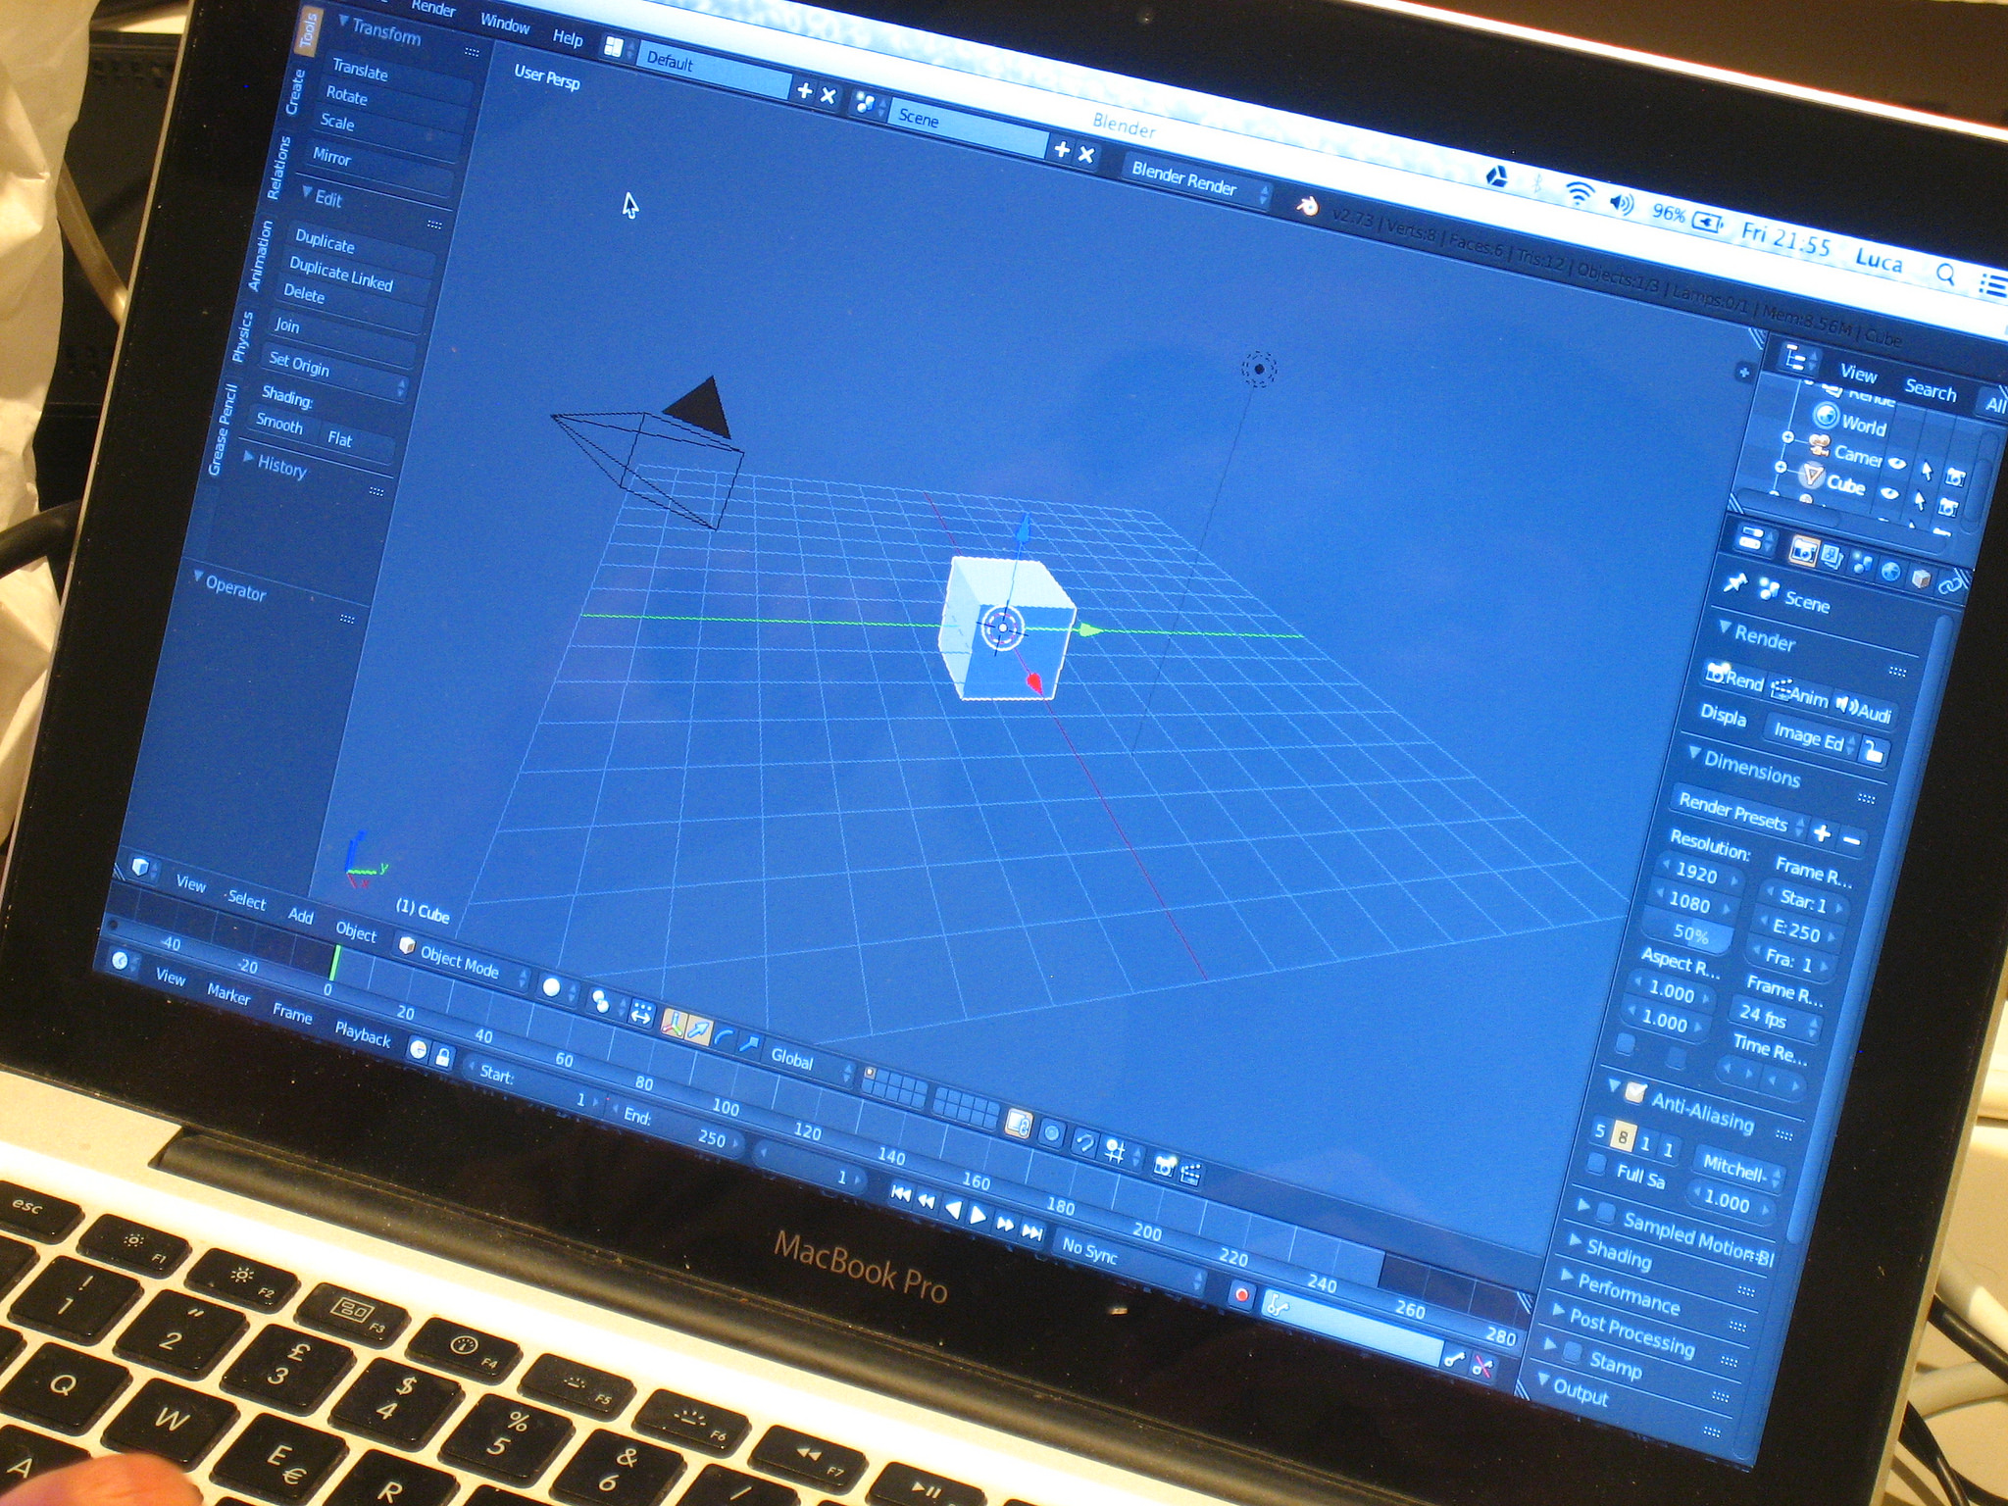Open the Scene properties tab icon
This screenshot has width=2008, height=1506.
1861,564
